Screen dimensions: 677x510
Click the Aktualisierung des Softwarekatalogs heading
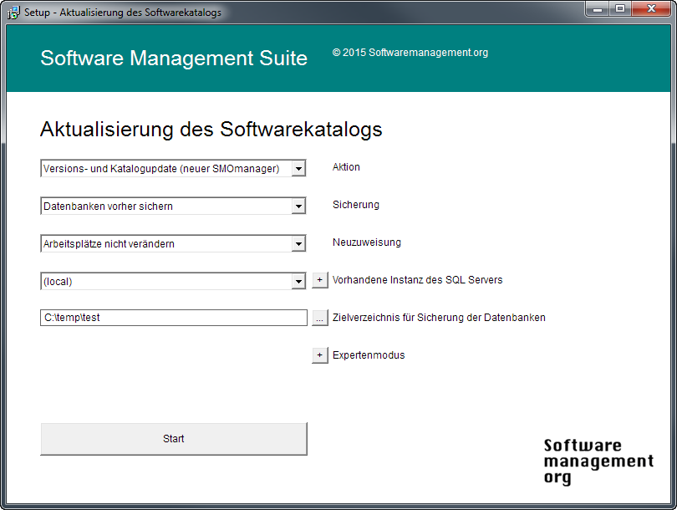211,130
